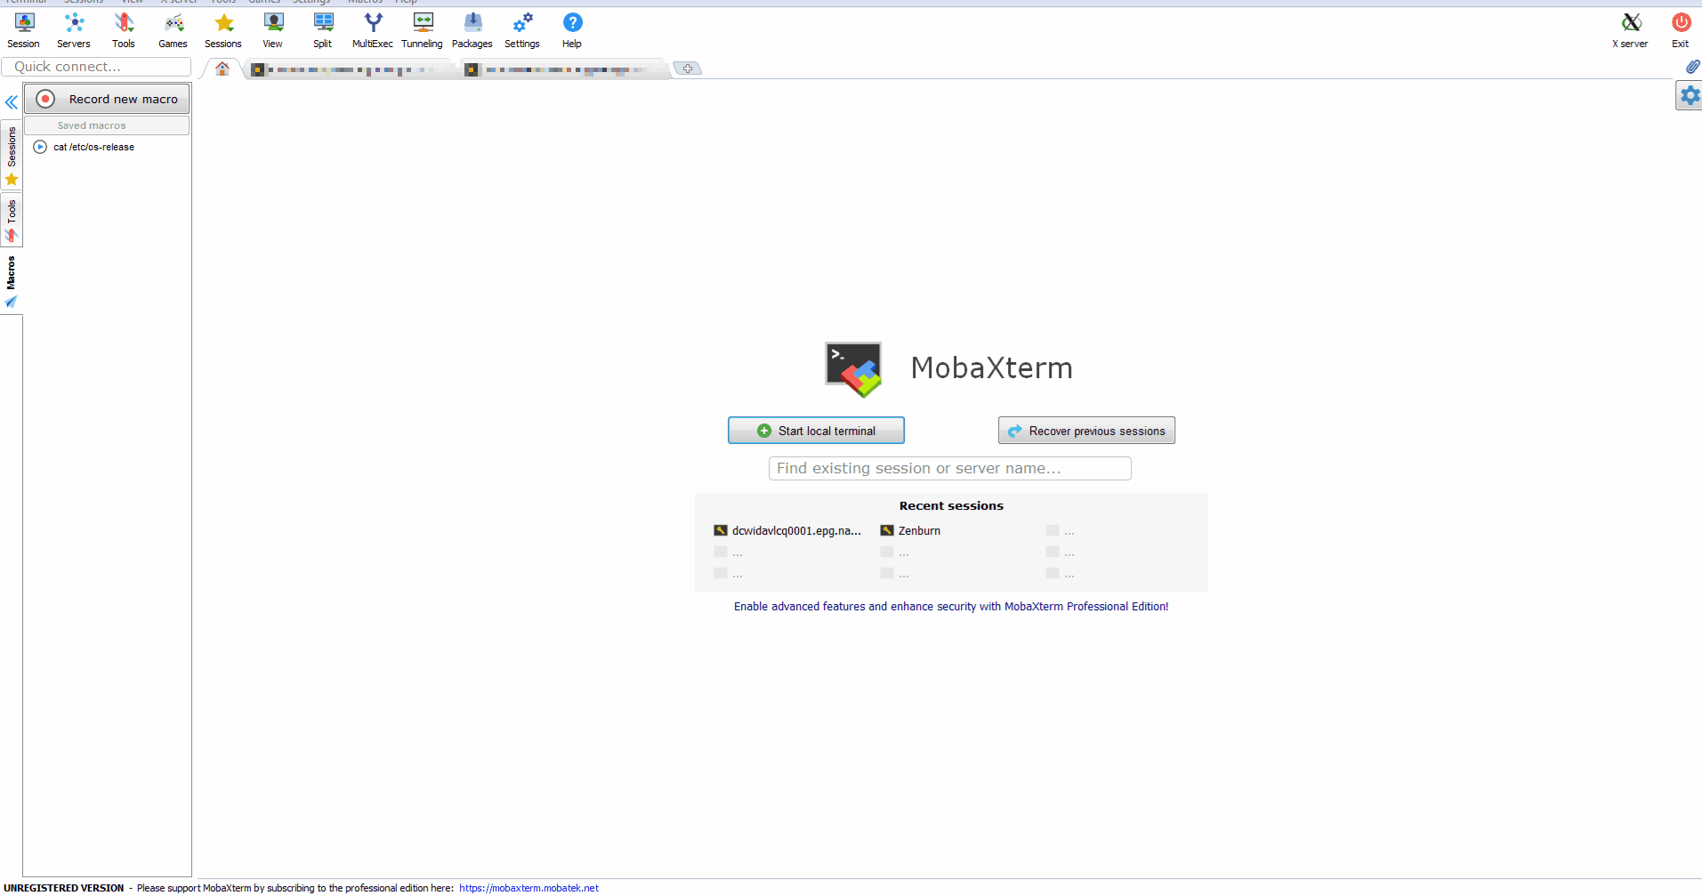1702x895 pixels.
Task: Click the Start local terminal button
Action: [x=816, y=431]
